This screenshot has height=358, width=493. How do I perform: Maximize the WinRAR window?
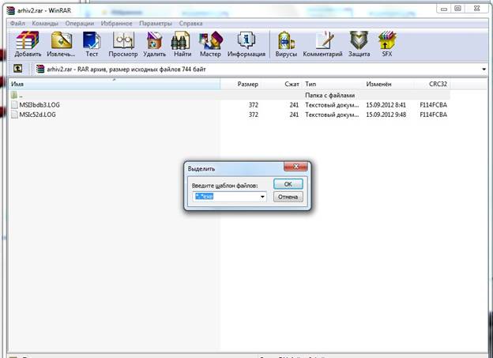tap(458, 9)
